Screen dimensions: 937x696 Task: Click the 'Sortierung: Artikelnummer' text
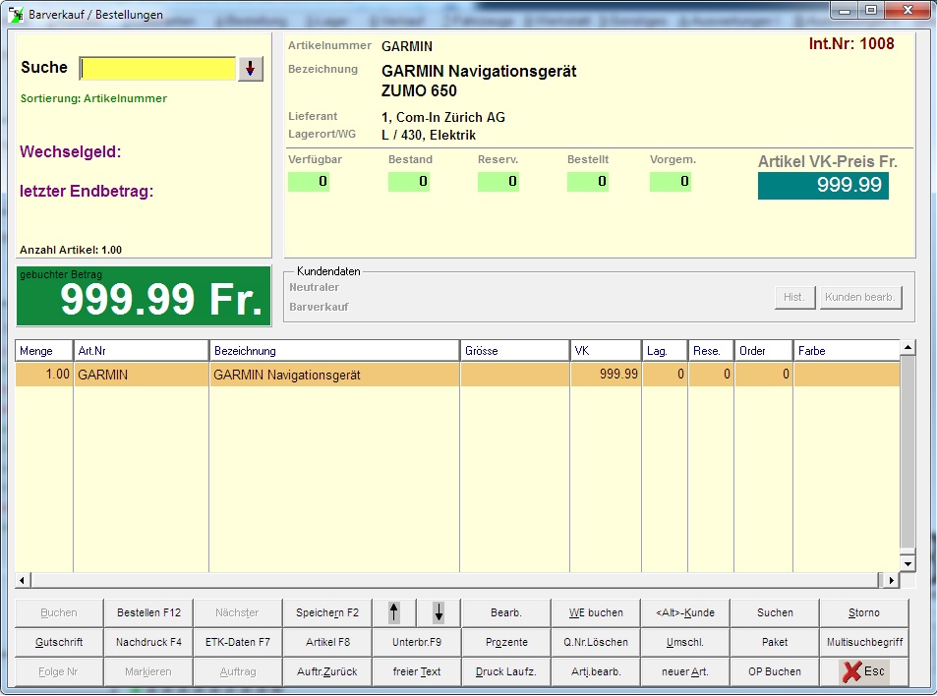93,98
